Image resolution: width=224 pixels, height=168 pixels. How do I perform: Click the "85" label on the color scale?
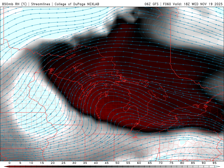193,163
